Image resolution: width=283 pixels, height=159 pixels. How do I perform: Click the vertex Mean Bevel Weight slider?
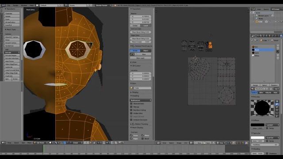(x=141, y=32)
